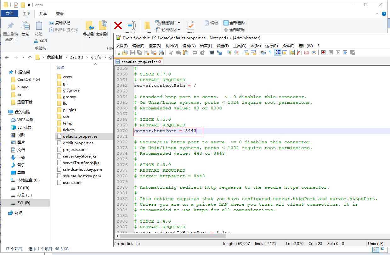The width and height of the screenshot is (390, 255).
Task: Click the 名称 column header
Action: [60, 67]
